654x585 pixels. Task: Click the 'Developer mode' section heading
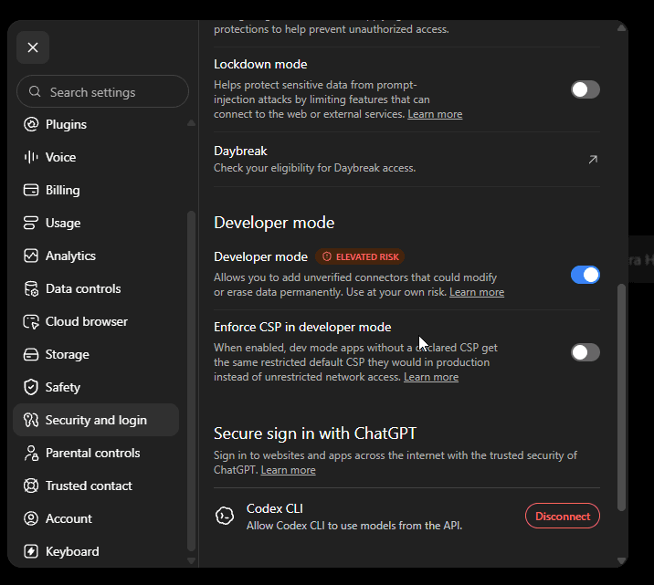tap(274, 223)
